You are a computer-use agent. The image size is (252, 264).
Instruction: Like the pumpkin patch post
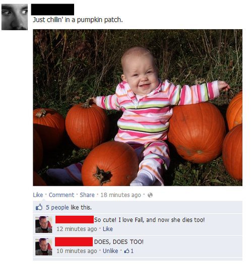(x=38, y=195)
